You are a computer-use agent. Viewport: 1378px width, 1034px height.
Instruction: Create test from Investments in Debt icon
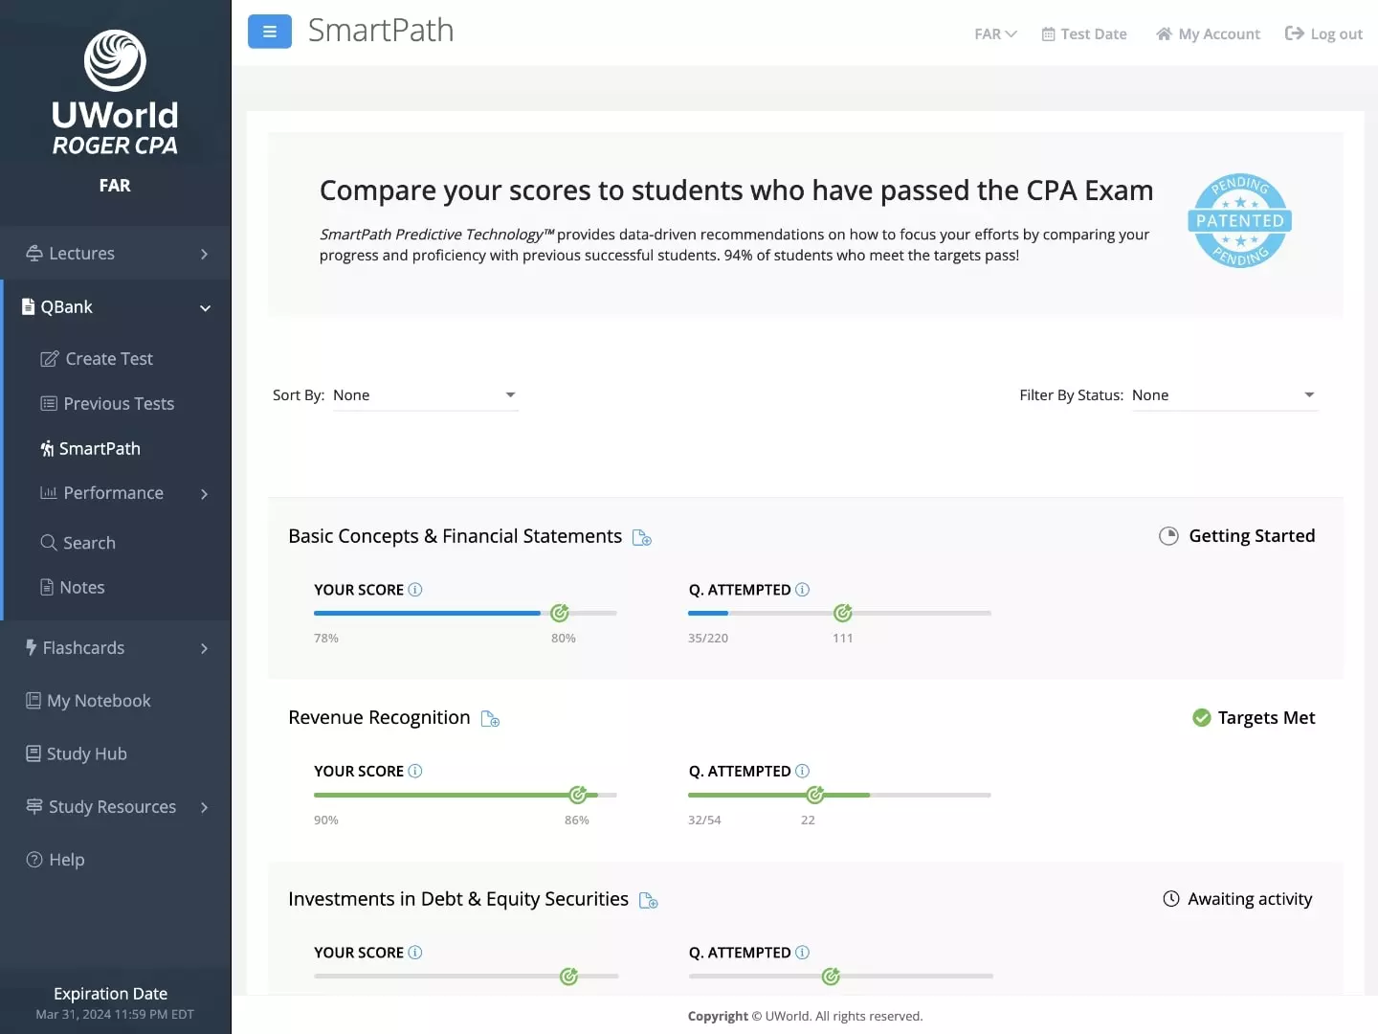648,901
